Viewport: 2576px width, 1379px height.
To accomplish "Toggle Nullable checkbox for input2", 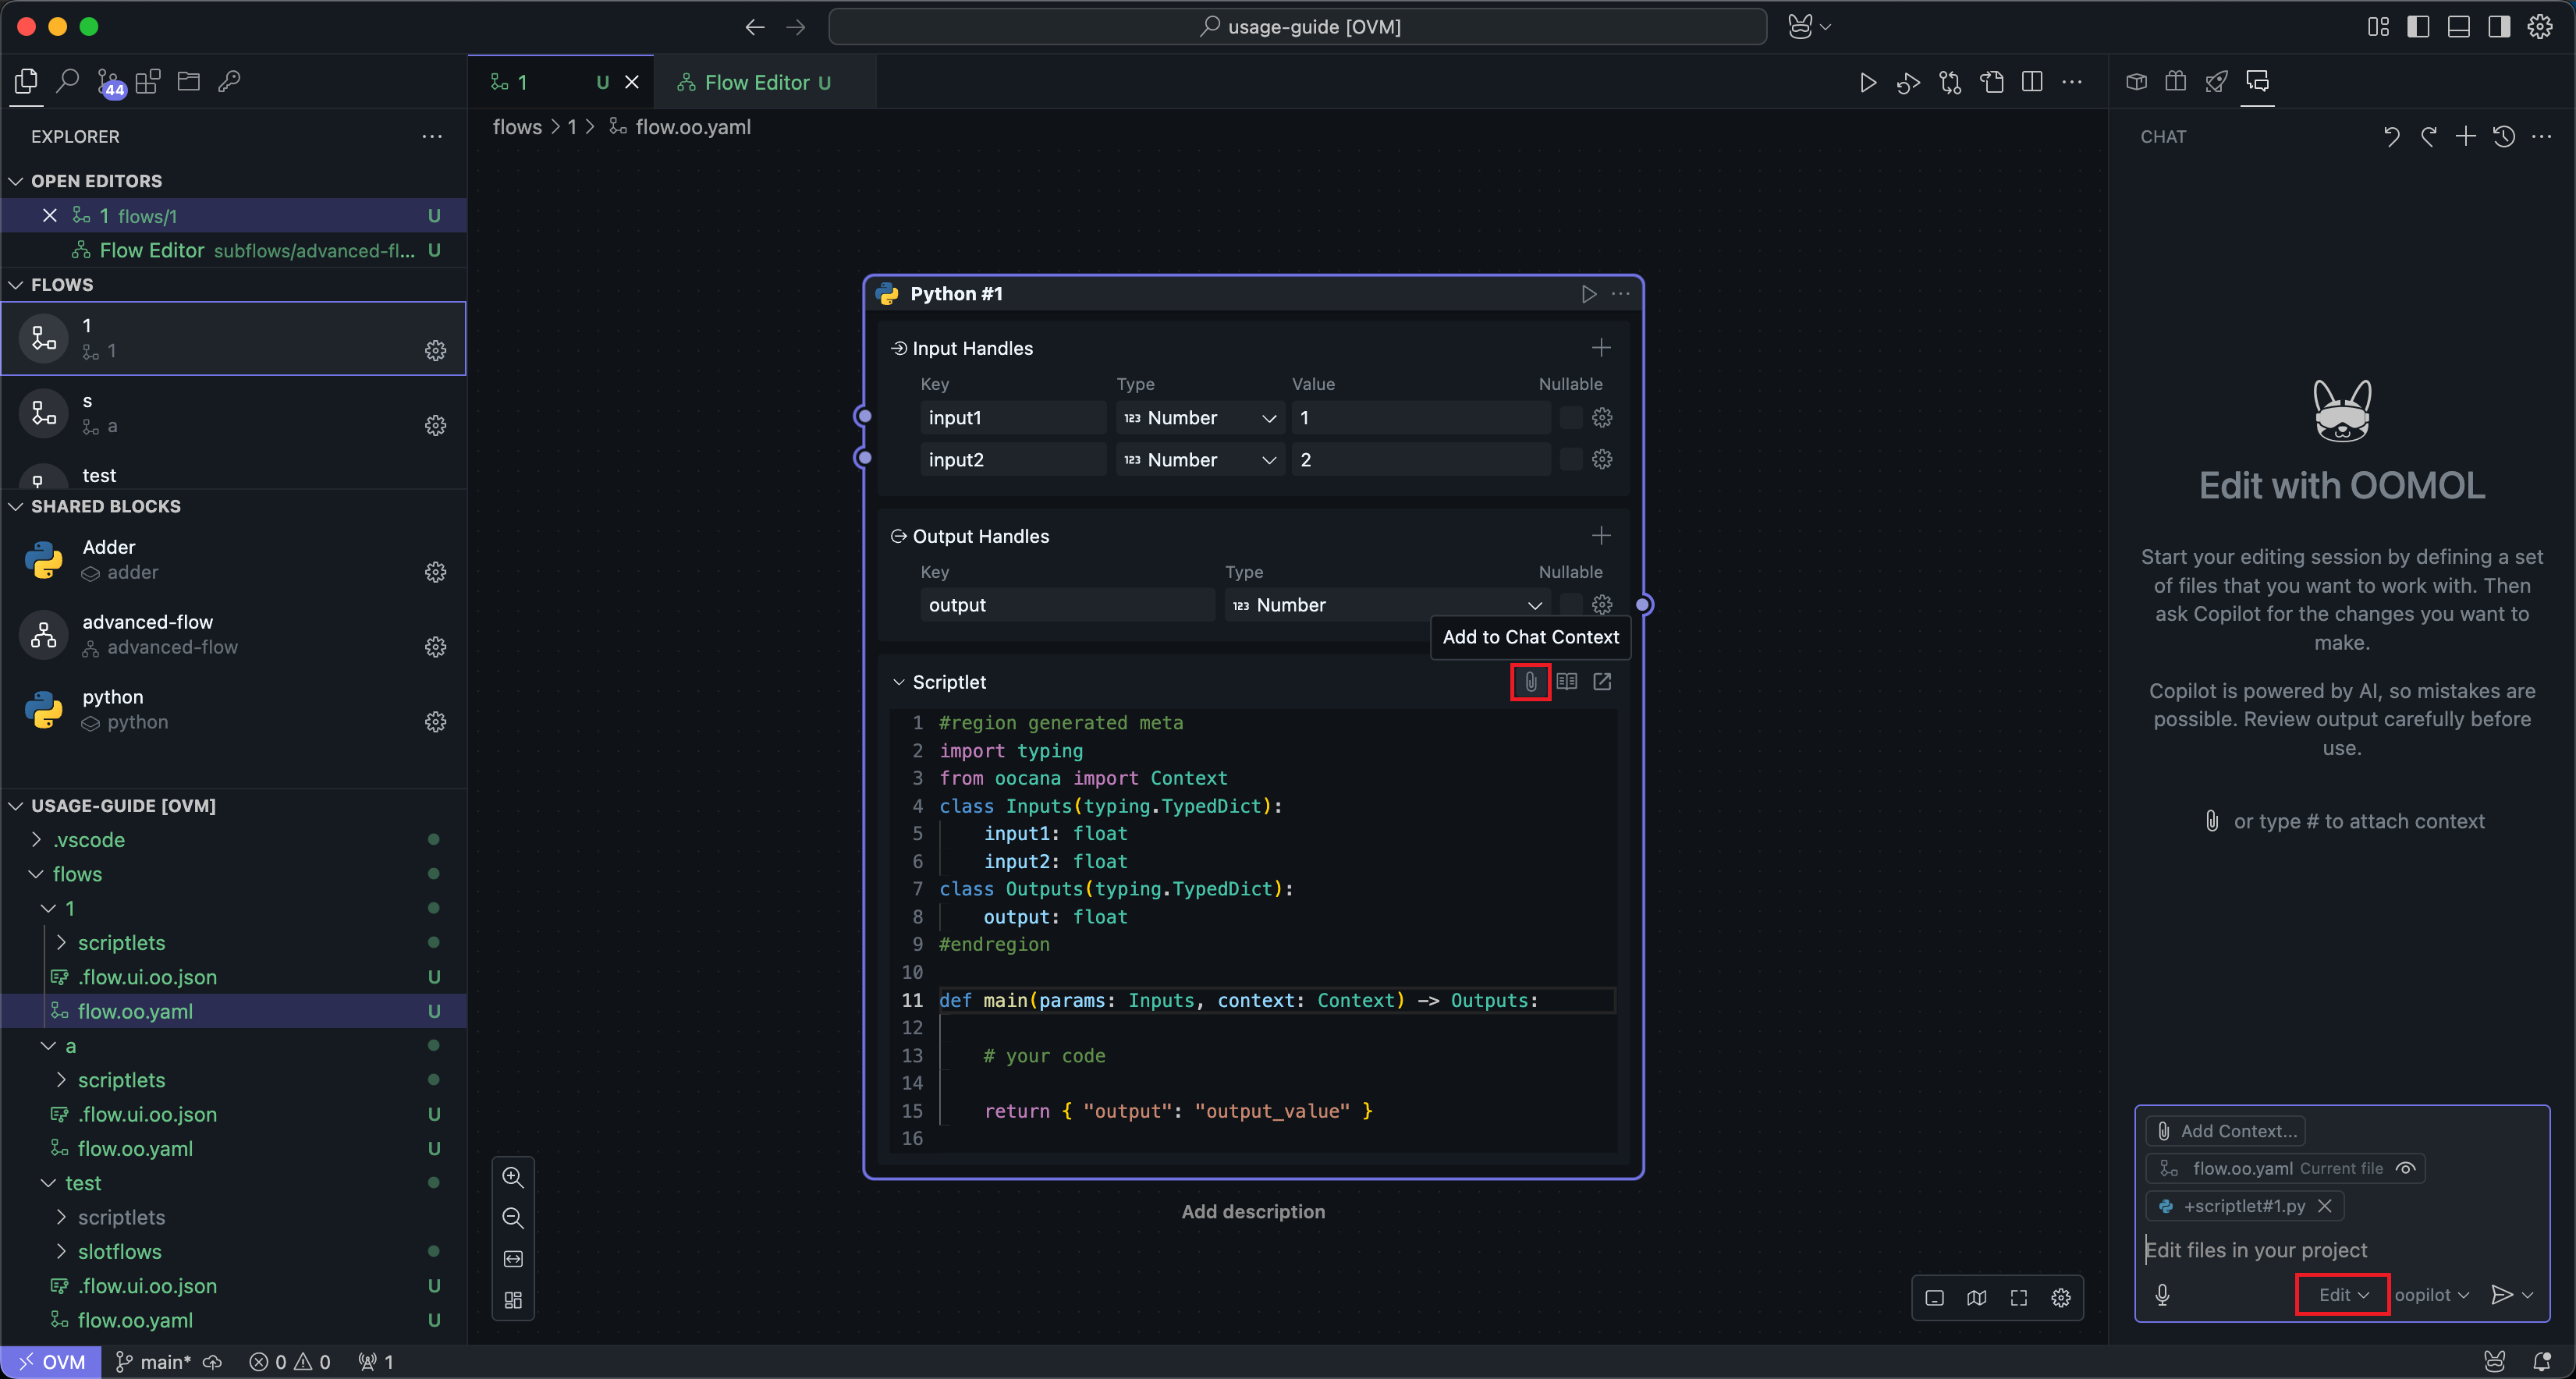I will point(1571,460).
